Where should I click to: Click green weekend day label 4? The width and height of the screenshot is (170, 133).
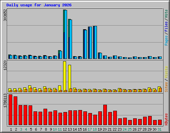coord(26,129)
